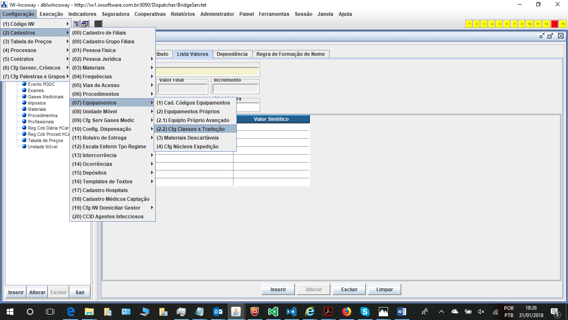Switch to the Dependência tab
The width and height of the screenshot is (568, 320).
pos(232,54)
